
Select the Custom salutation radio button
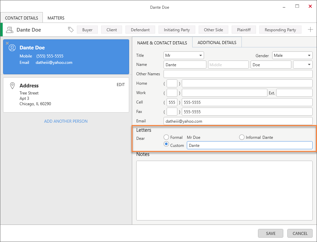166,144
